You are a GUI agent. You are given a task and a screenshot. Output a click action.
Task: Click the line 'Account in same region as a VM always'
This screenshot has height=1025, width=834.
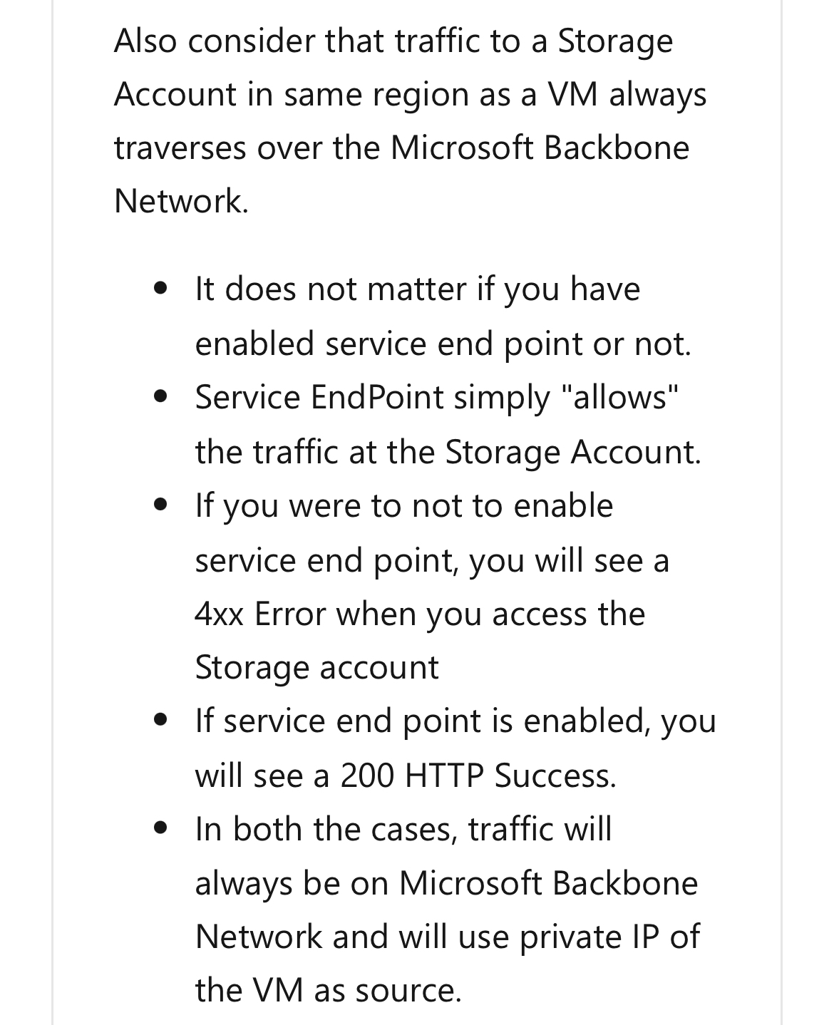point(410,95)
